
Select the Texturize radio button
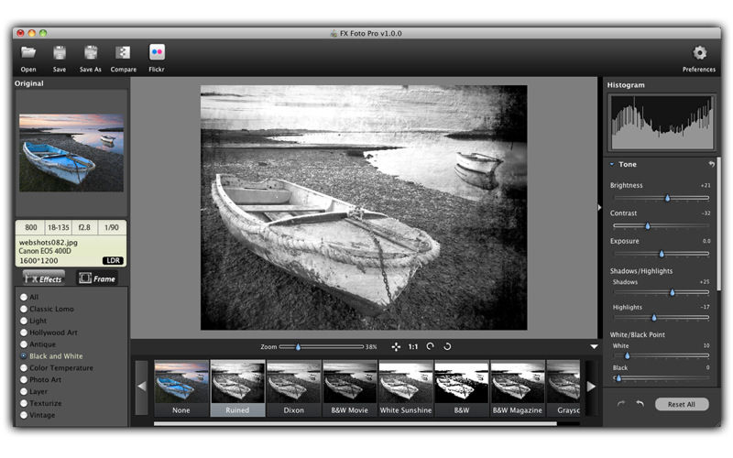pyautogui.click(x=24, y=403)
